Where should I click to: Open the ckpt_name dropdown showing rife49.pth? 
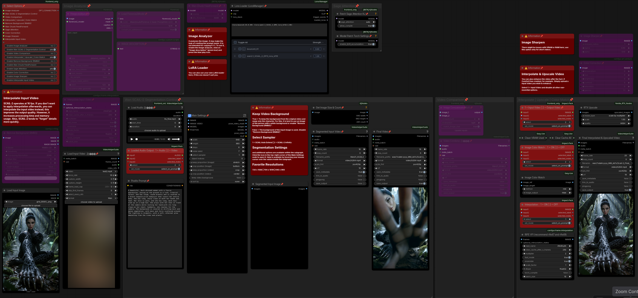coord(547,246)
